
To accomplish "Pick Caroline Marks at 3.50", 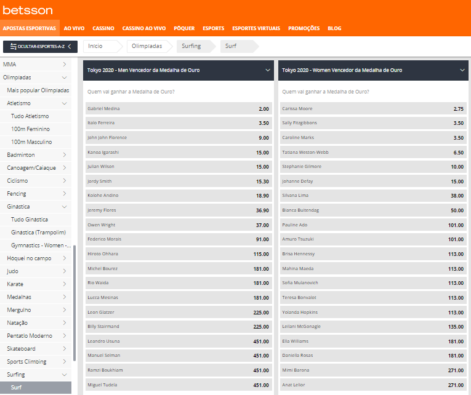I will tap(373, 138).
